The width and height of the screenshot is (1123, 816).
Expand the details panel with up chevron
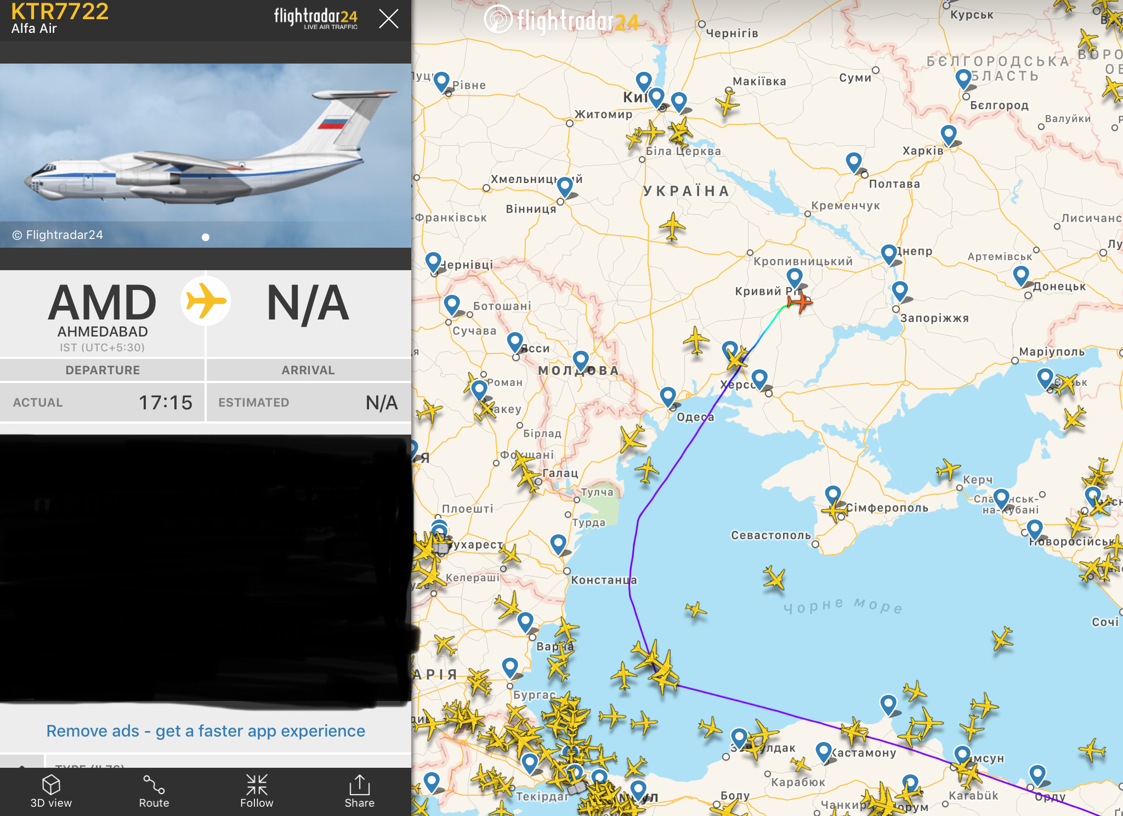pyautogui.click(x=22, y=762)
